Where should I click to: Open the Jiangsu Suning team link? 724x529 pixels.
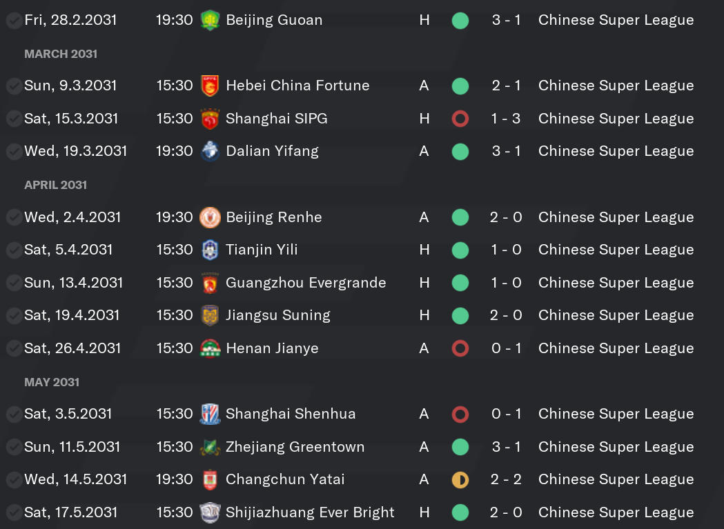278,315
